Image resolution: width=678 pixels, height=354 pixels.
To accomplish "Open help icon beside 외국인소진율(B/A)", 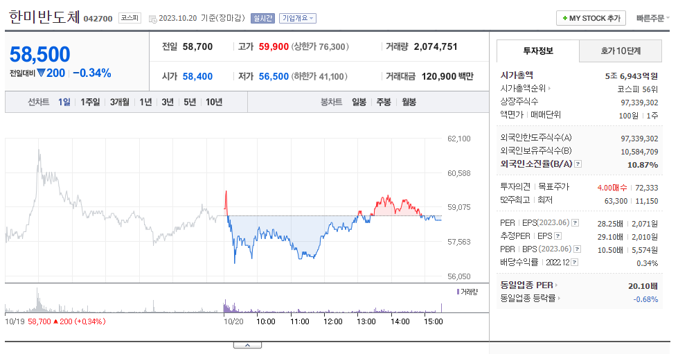I will 578,164.
